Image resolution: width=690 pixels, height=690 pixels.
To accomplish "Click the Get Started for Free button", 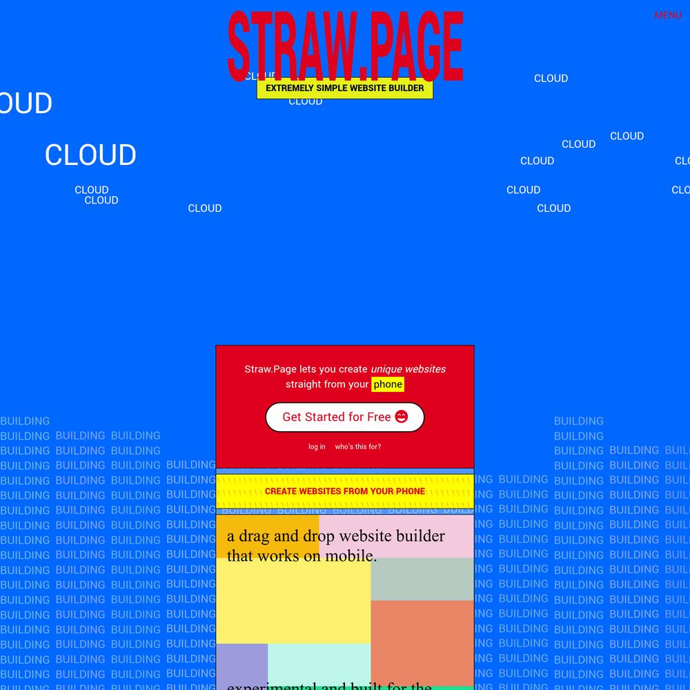I will click(x=345, y=417).
